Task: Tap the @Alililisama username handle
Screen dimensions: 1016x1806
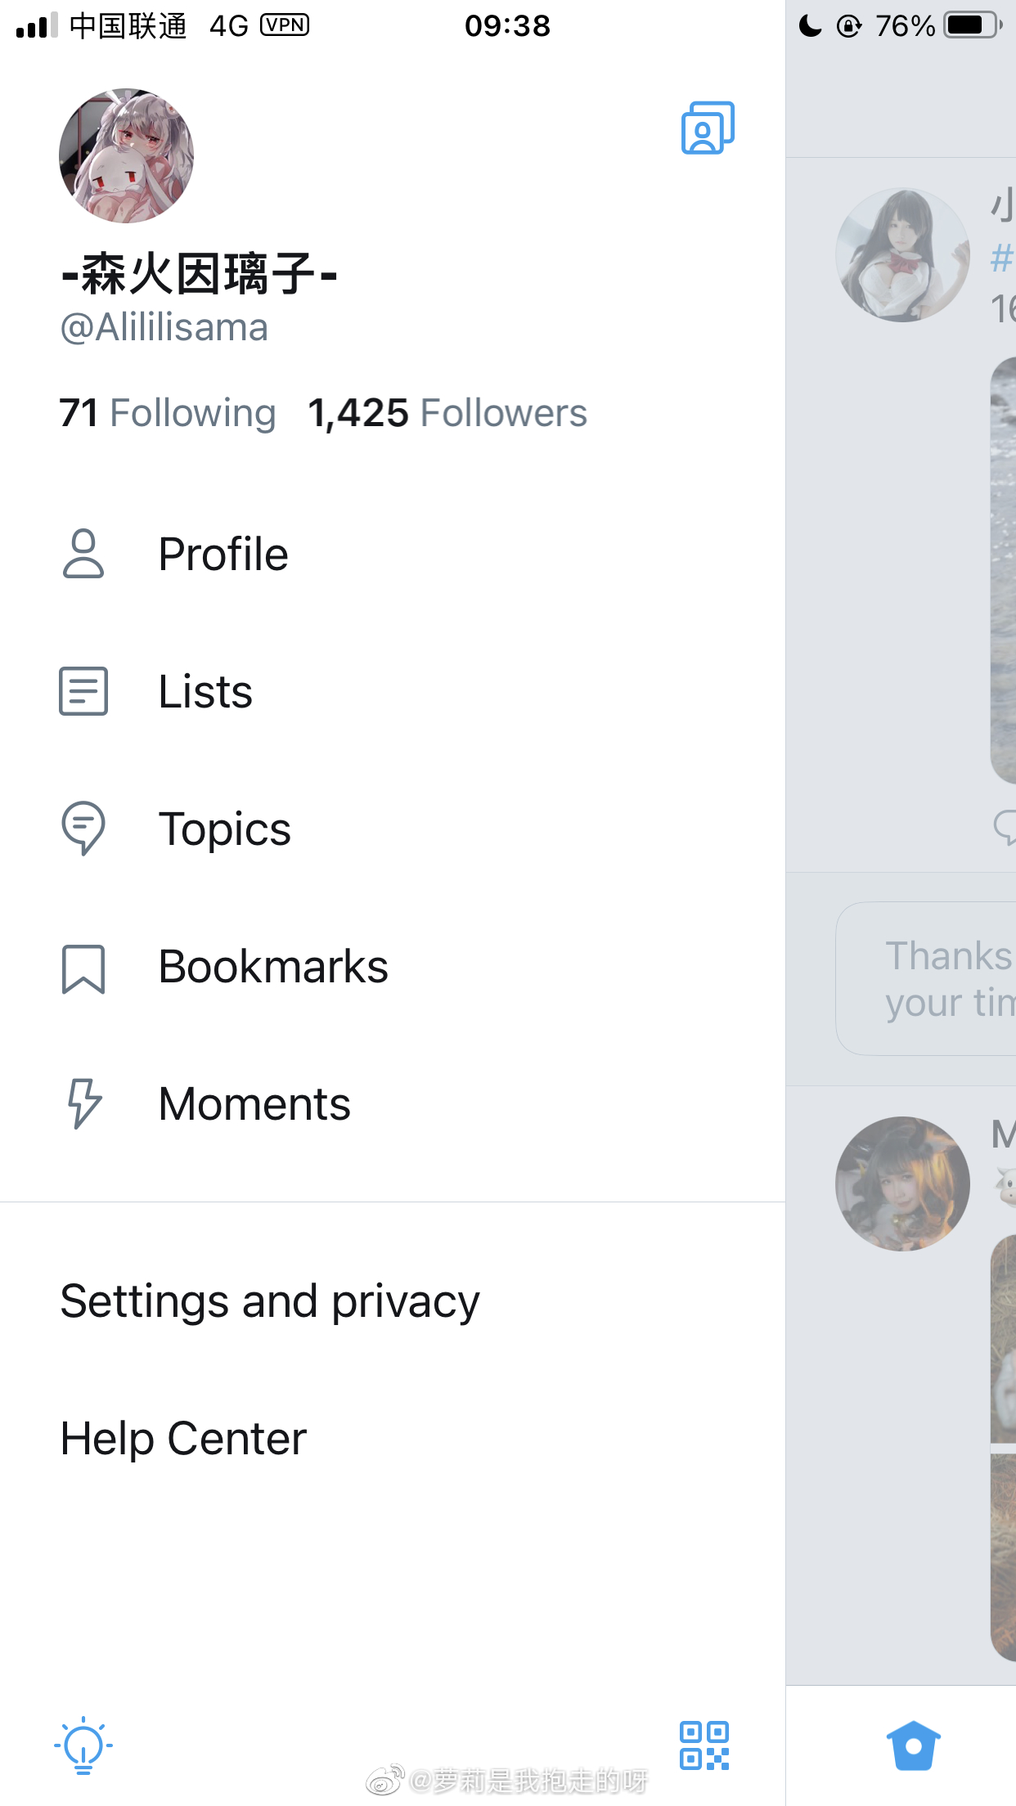Action: (x=164, y=327)
